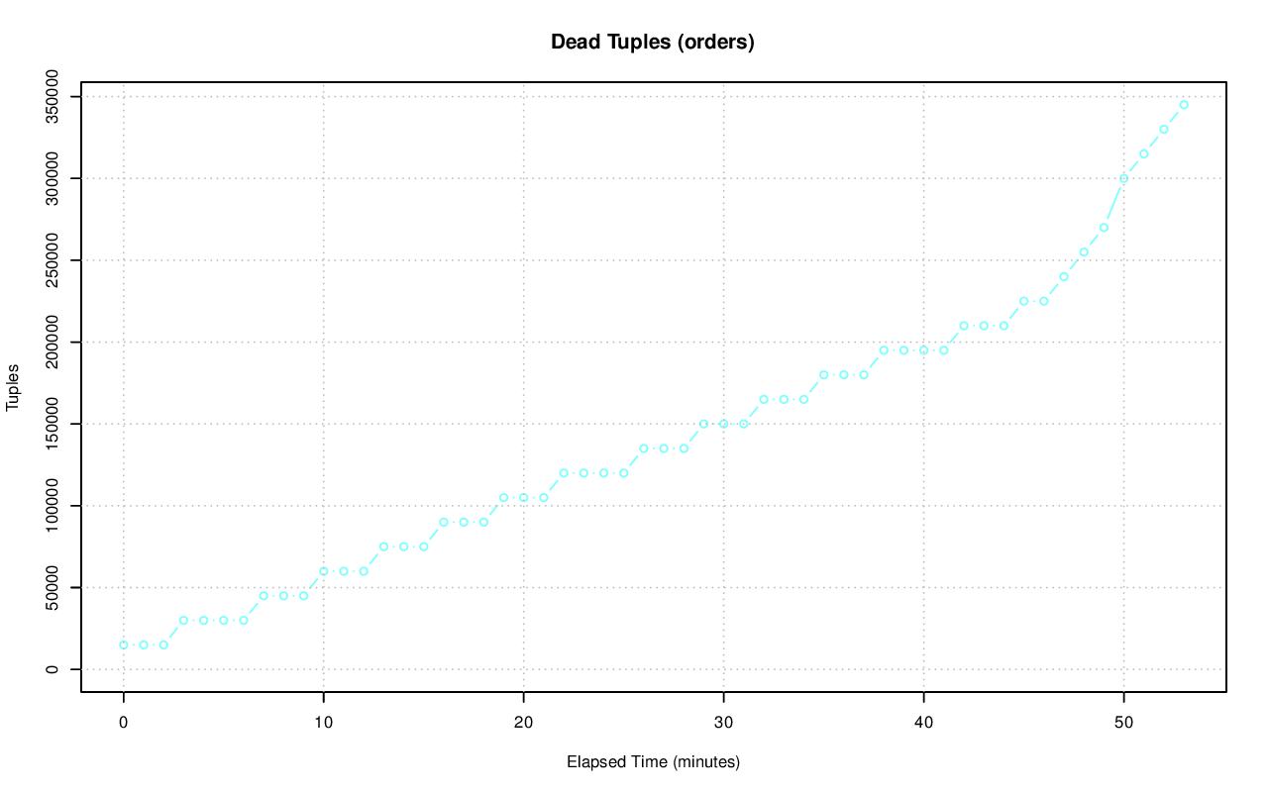
Task: Click the x-axis tick label 0
Action: coord(124,723)
